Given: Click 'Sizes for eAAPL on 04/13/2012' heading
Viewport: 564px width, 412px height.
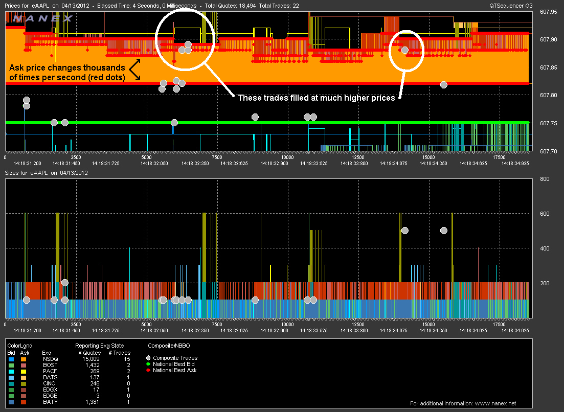Looking at the screenshot, I should (x=47, y=173).
